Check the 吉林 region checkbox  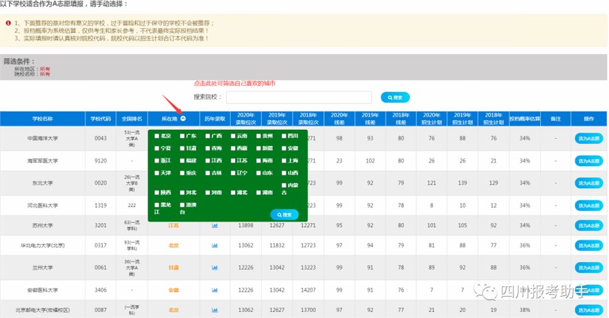point(208,173)
